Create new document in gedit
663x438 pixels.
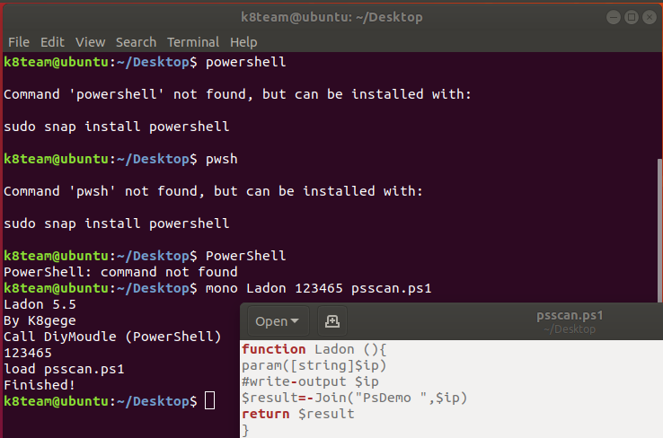[331, 320]
